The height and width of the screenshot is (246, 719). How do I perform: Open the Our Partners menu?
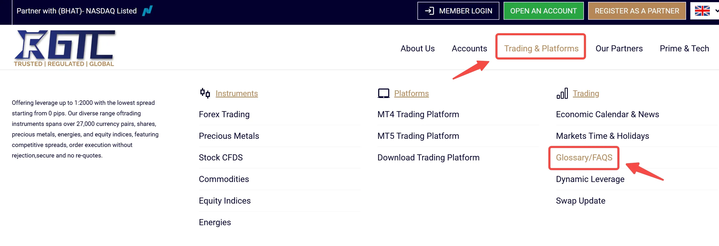[619, 48]
